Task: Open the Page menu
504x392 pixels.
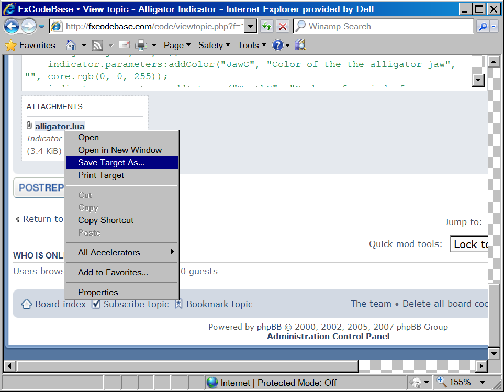Action: click(177, 46)
